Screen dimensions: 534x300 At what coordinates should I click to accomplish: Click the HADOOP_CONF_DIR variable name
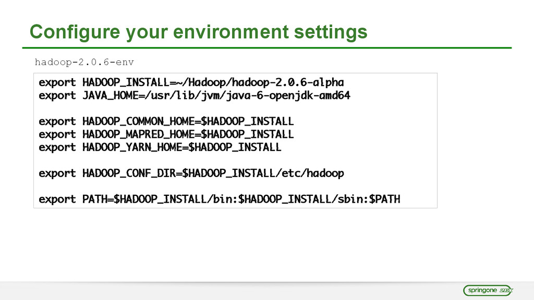[129, 173]
